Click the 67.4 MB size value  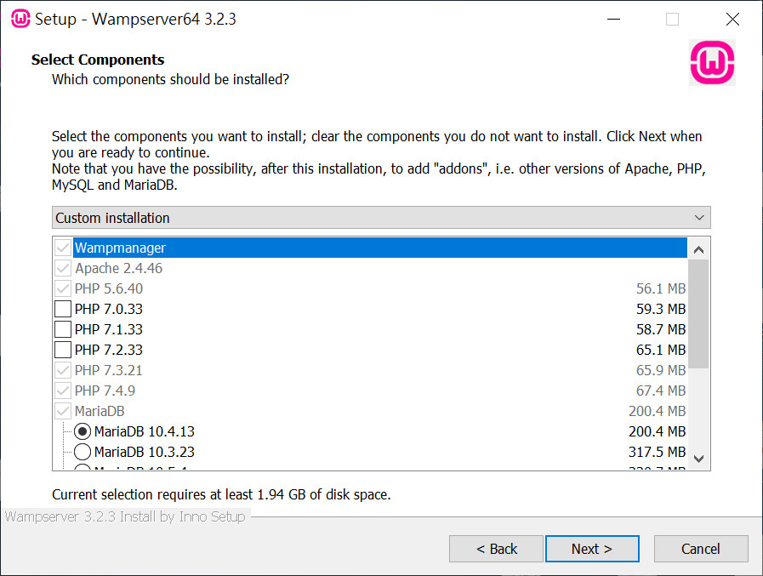[x=661, y=391]
